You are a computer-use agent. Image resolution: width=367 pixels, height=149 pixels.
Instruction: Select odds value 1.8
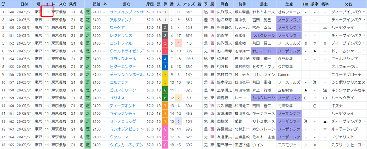pyautogui.click(x=189, y=43)
